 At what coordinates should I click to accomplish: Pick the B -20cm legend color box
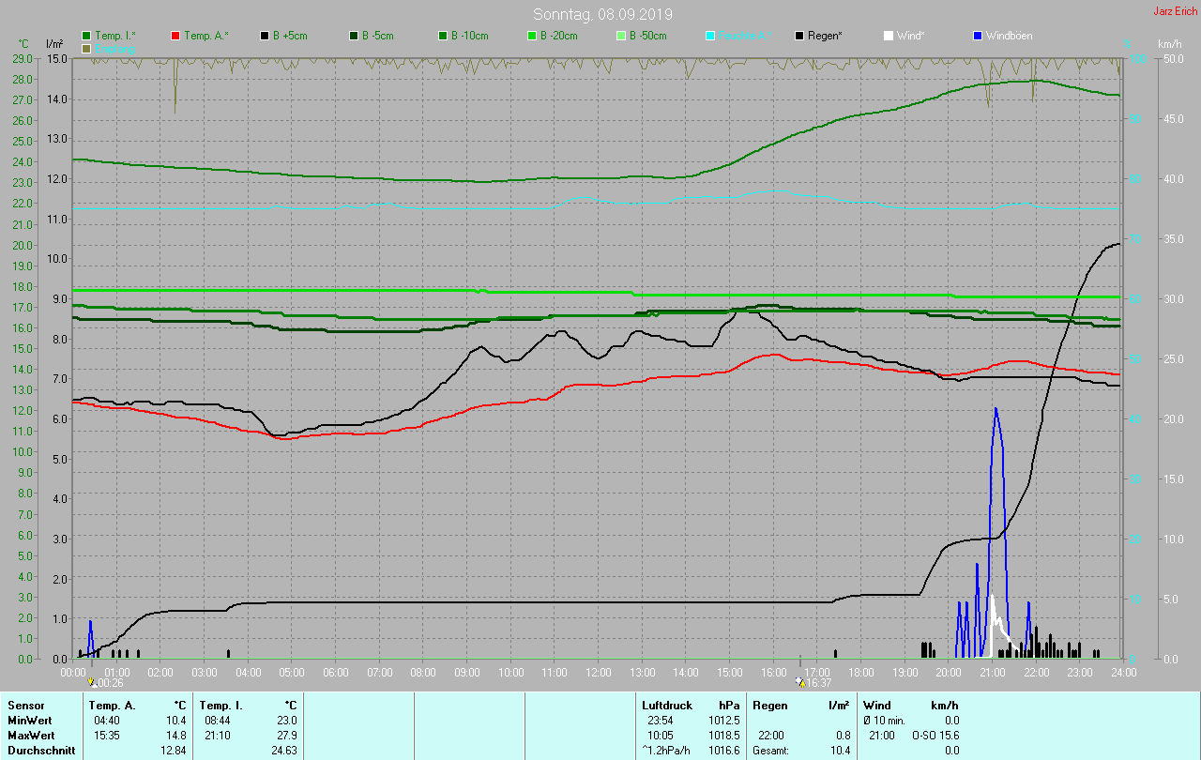click(531, 36)
